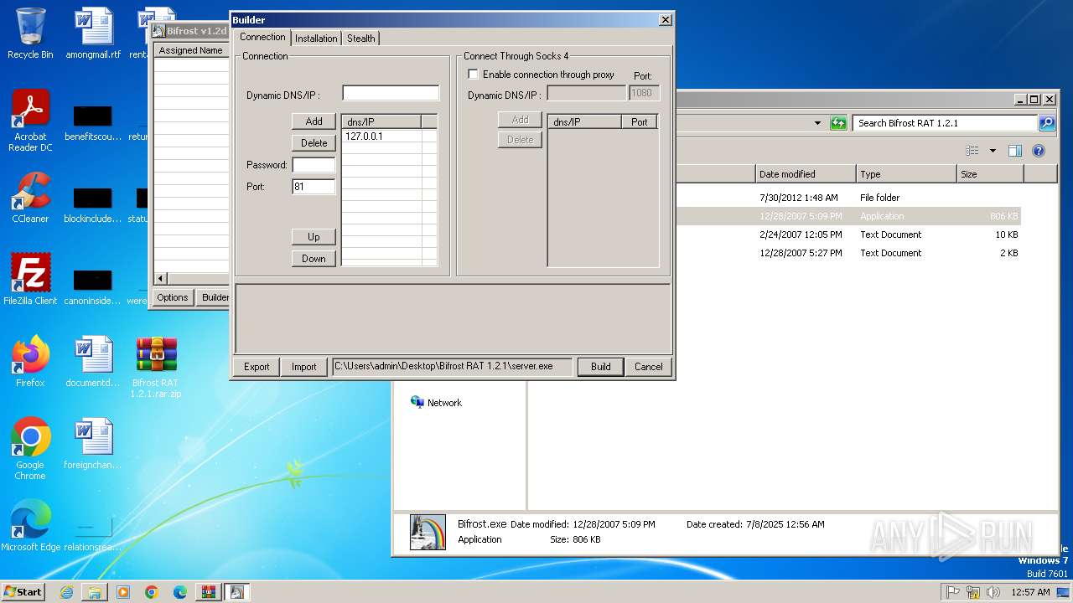The height and width of the screenshot is (603, 1073).
Task: Click Options button in Bifrost window
Action: [x=173, y=297]
